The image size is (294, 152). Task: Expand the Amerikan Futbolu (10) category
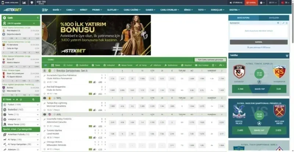click(x=21, y=134)
